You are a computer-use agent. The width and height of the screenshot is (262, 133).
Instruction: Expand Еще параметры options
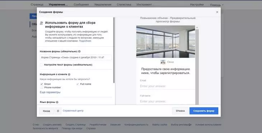point(50,92)
